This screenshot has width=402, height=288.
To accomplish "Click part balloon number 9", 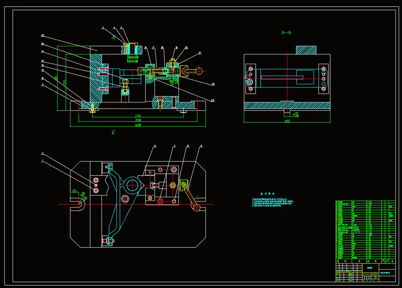I will click(x=201, y=146).
